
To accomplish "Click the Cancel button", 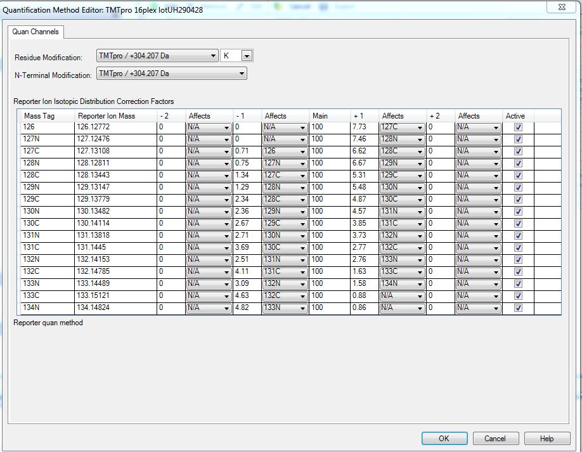I will coord(495,438).
